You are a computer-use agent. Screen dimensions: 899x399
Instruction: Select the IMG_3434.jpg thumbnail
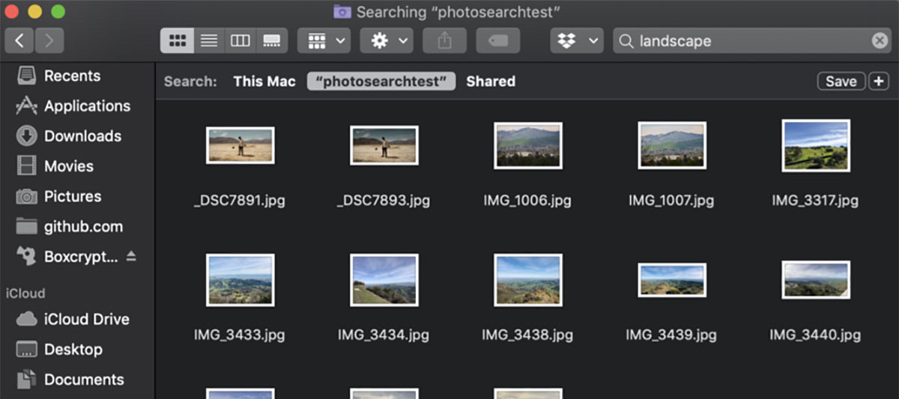[384, 280]
